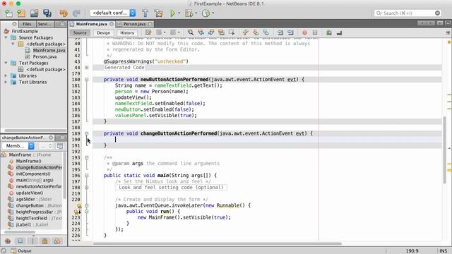The image size is (452, 254).
Task: Run the project with green play icon
Action: tap(172, 13)
